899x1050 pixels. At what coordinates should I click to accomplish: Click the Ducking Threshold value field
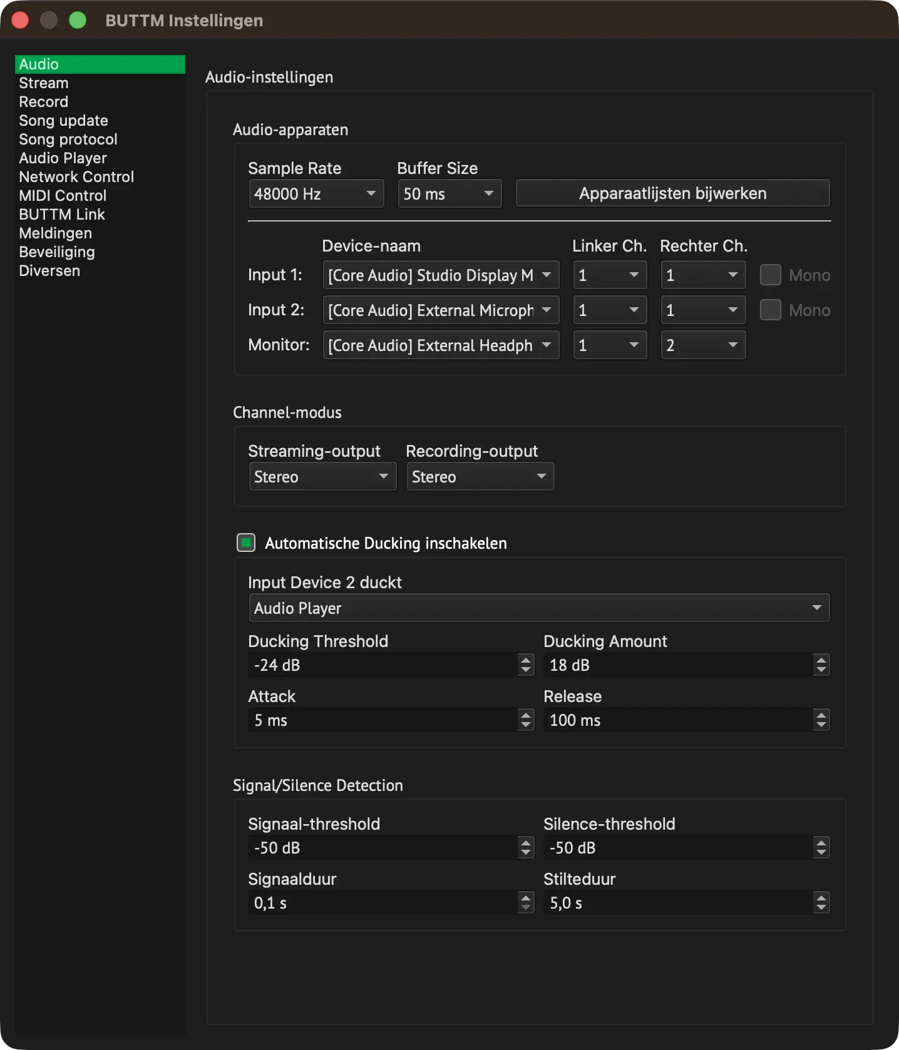[x=383, y=665]
